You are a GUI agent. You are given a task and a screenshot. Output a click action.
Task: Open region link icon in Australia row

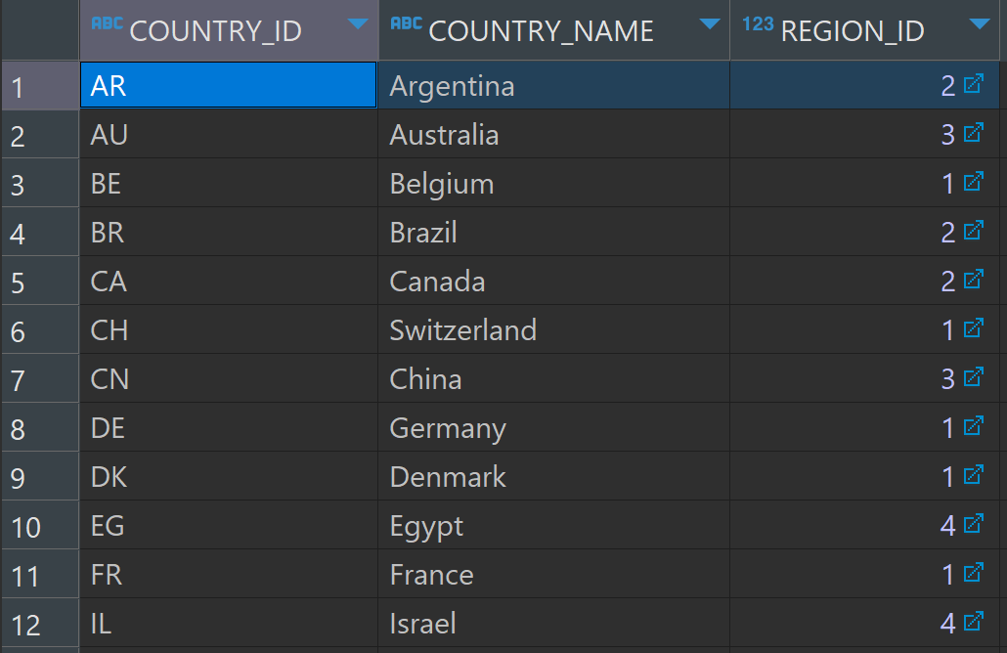click(974, 132)
